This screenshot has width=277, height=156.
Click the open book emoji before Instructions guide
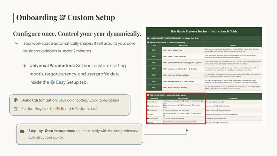click(30, 138)
